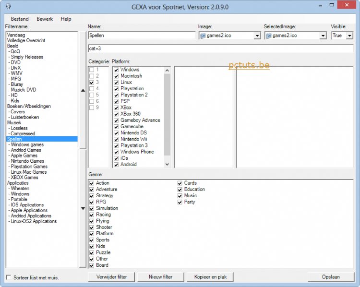Uncheck the Windows platform checkbox
The height and width of the screenshot is (287, 360).
click(117, 70)
